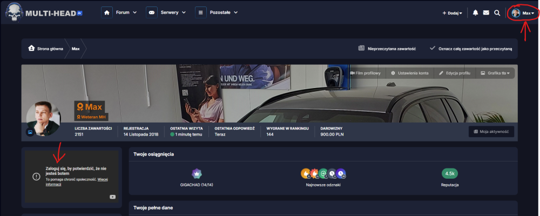Click the home icon in breadcrumb
Screen dimensions: 540x216
(x=32, y=48)
